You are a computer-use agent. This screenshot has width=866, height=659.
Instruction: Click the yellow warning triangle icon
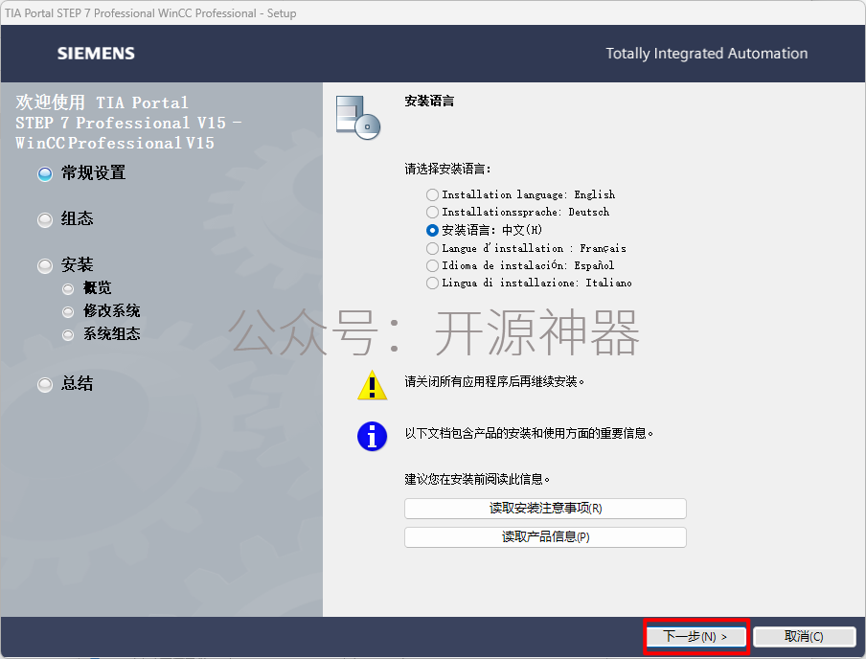[373, 385]
